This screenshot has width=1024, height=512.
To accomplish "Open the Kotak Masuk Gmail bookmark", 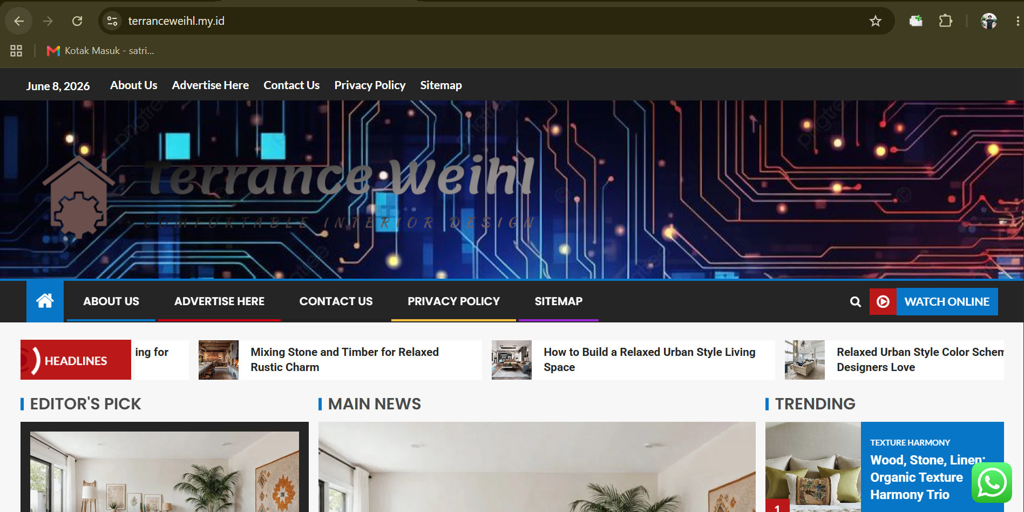I will point(100,51).
